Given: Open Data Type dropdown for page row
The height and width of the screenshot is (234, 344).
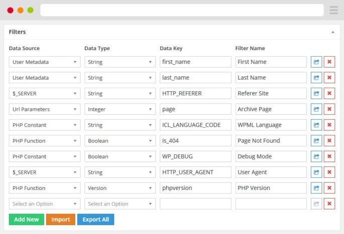Looking at the screenshot, I should (x=120, y=109).
